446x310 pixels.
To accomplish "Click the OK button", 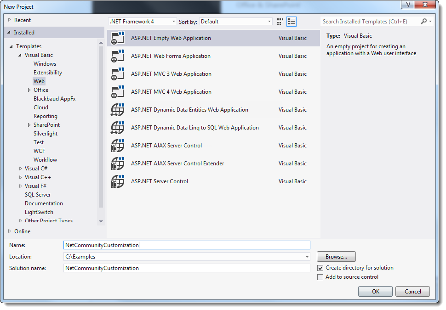I will coord(376,292).
